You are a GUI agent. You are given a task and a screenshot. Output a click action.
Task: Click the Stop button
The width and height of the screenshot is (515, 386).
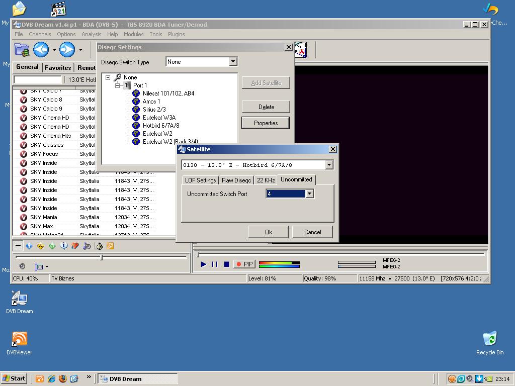[x=226, y=264]
